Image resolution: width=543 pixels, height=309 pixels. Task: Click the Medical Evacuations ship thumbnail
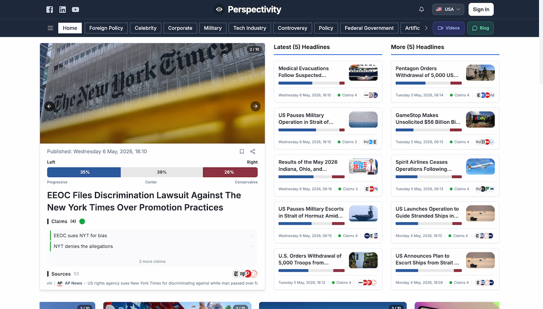pos(363,73)
